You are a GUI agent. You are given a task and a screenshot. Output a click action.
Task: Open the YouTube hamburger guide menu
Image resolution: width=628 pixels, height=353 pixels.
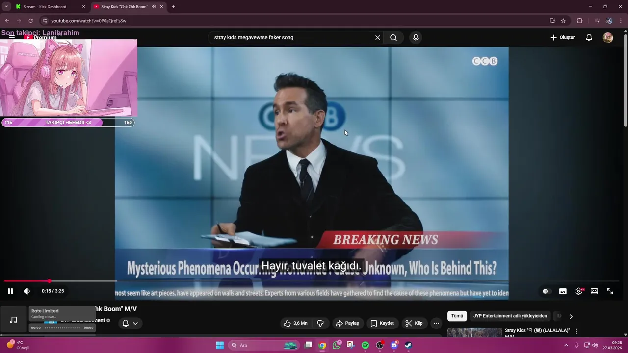11,38
